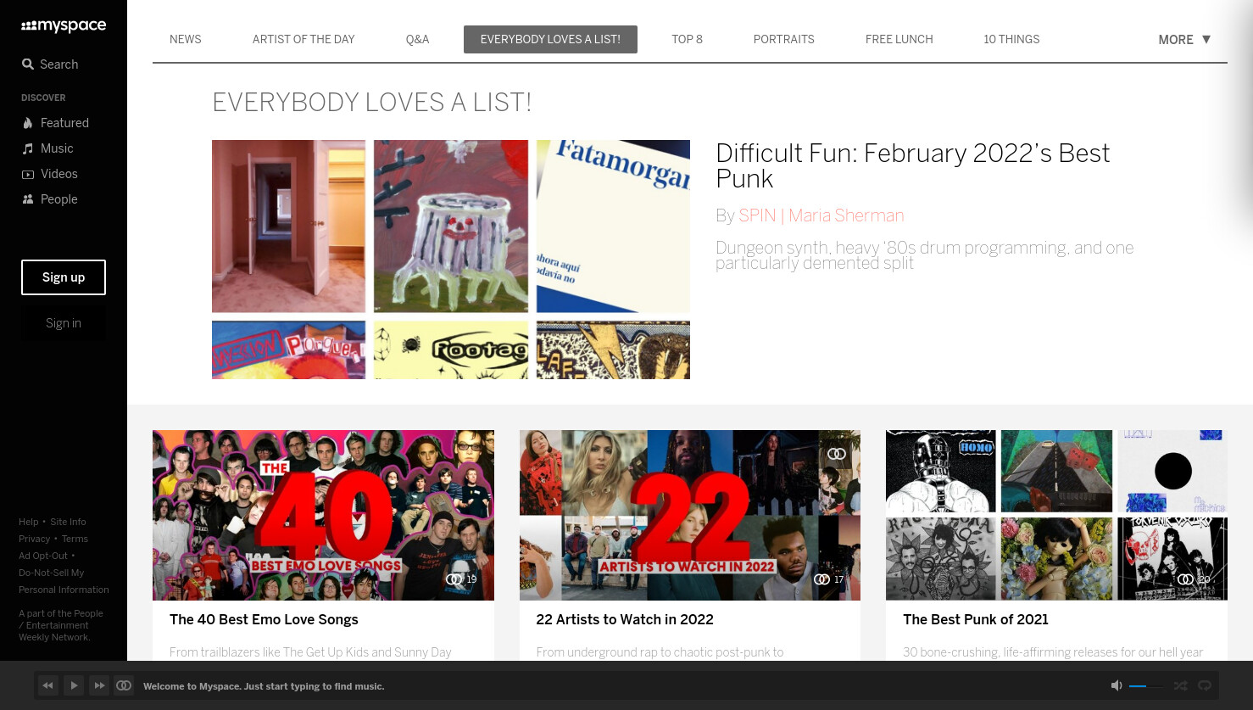This screenshot has width=1253, height=710.
Task: Click the Sign in button
Action: (x=64, y=323)
